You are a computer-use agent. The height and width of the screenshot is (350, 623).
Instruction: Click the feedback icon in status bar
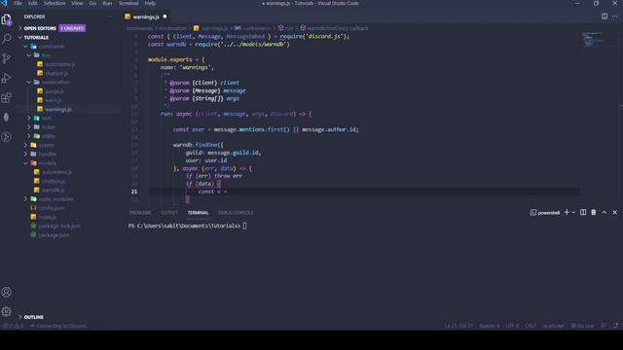tap(604, 326)
